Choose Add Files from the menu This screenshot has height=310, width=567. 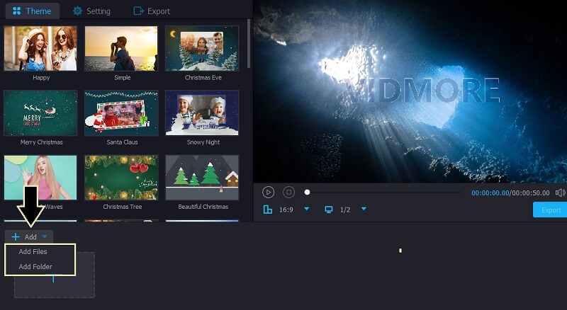pos(33,252)
